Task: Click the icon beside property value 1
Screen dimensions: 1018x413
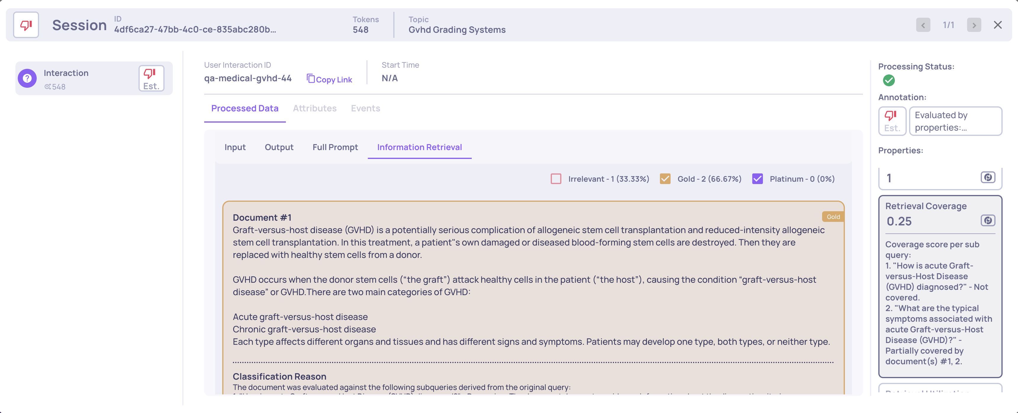Action: [988, 178]
